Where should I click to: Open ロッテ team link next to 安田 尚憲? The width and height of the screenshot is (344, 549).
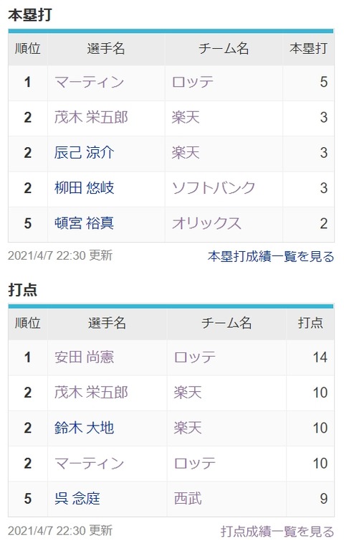[x=195, y=357]
